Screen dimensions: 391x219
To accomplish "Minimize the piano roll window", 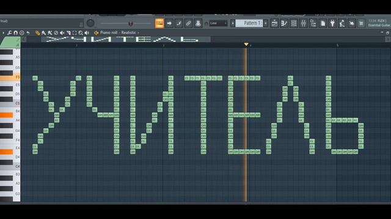I will click(x=382, y=32).
